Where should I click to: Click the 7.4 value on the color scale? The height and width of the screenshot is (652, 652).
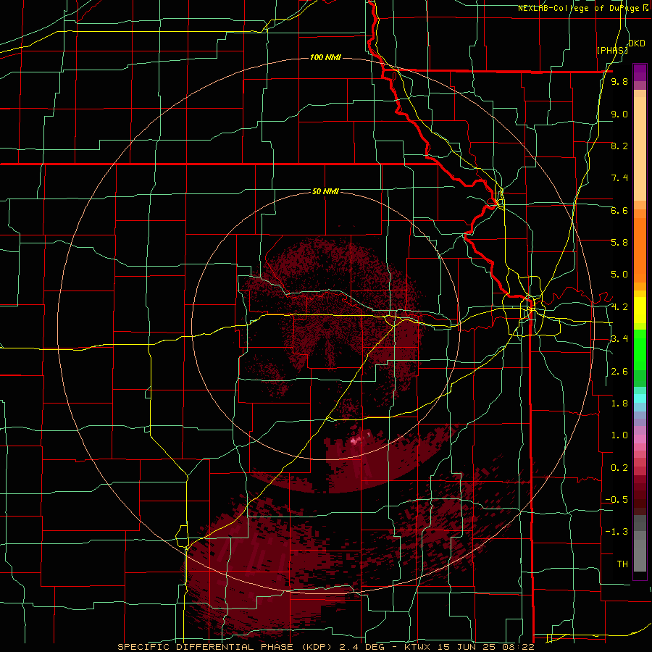click(619, 178)
